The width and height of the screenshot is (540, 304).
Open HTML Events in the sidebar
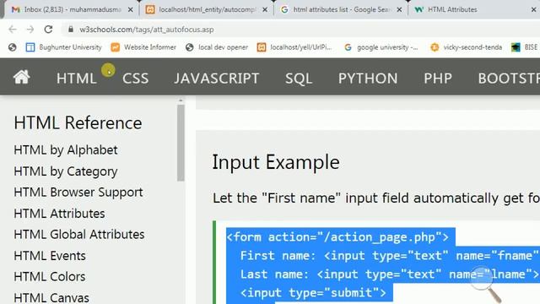click(x=50, y=256)
